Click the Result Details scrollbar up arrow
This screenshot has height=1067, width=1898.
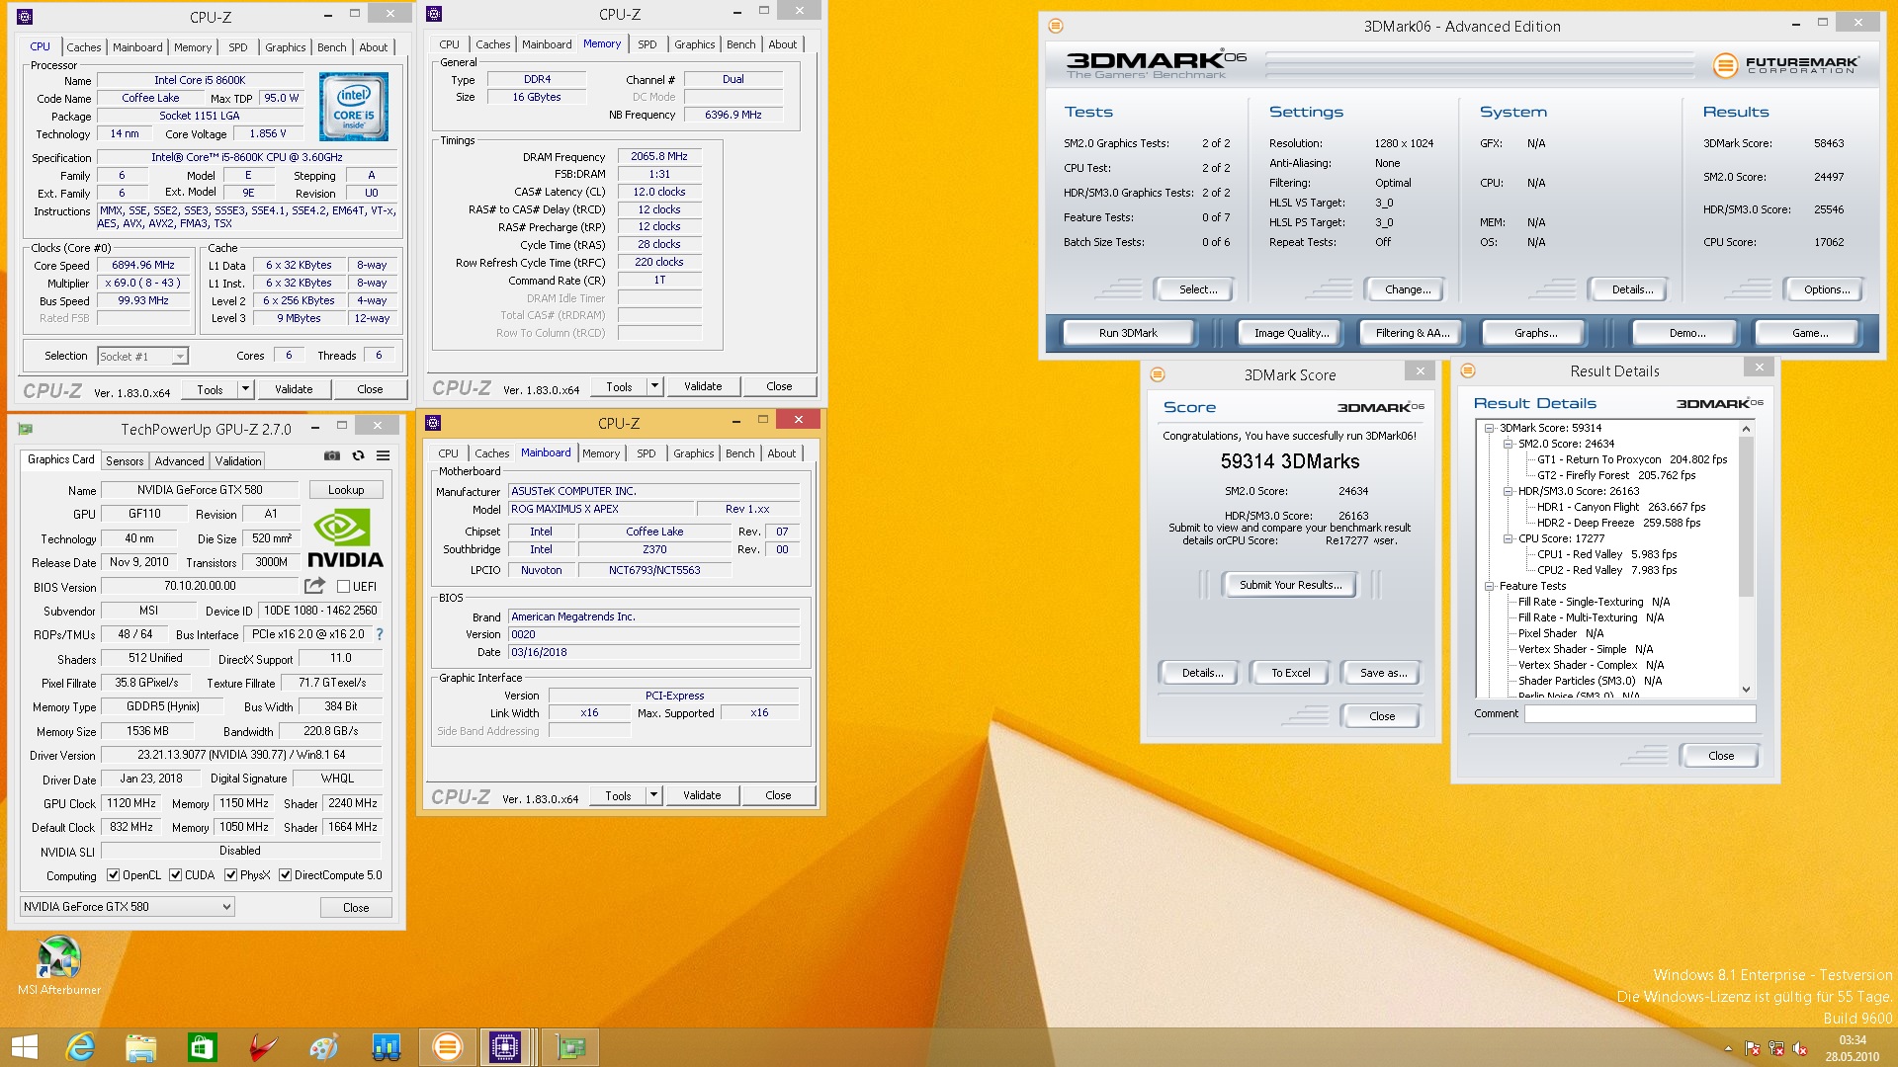coord(1746,429)
